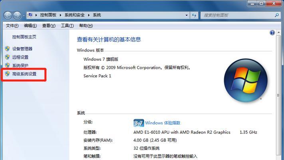Viewport: 284px width, 160px height.
Task: Click the computer icon in address bar
Action: point(30,15)
